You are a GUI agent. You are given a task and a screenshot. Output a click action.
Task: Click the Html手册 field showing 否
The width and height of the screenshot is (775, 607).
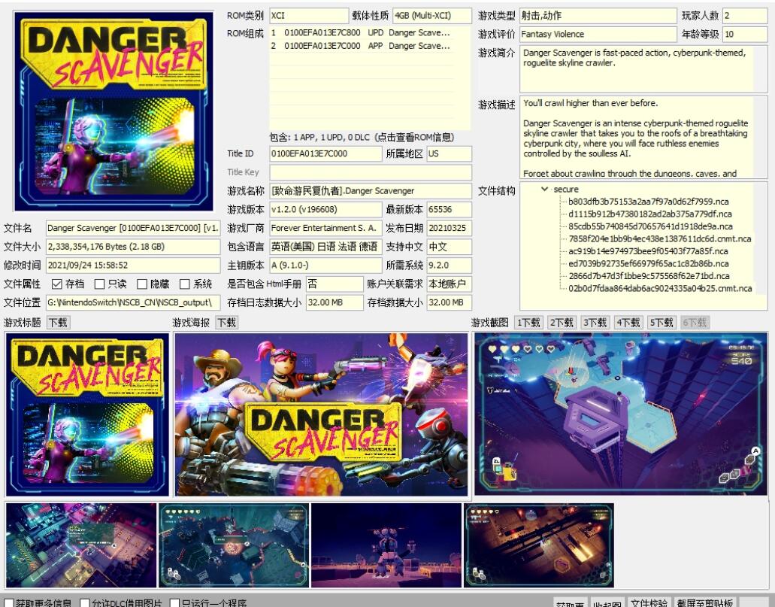335,284
